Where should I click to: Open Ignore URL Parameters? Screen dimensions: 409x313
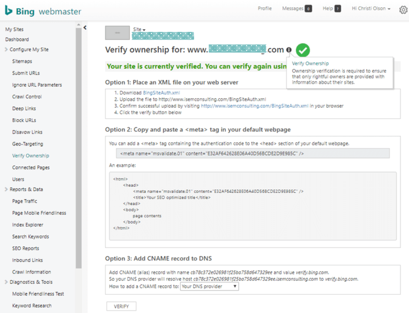[x=37, y=85]
